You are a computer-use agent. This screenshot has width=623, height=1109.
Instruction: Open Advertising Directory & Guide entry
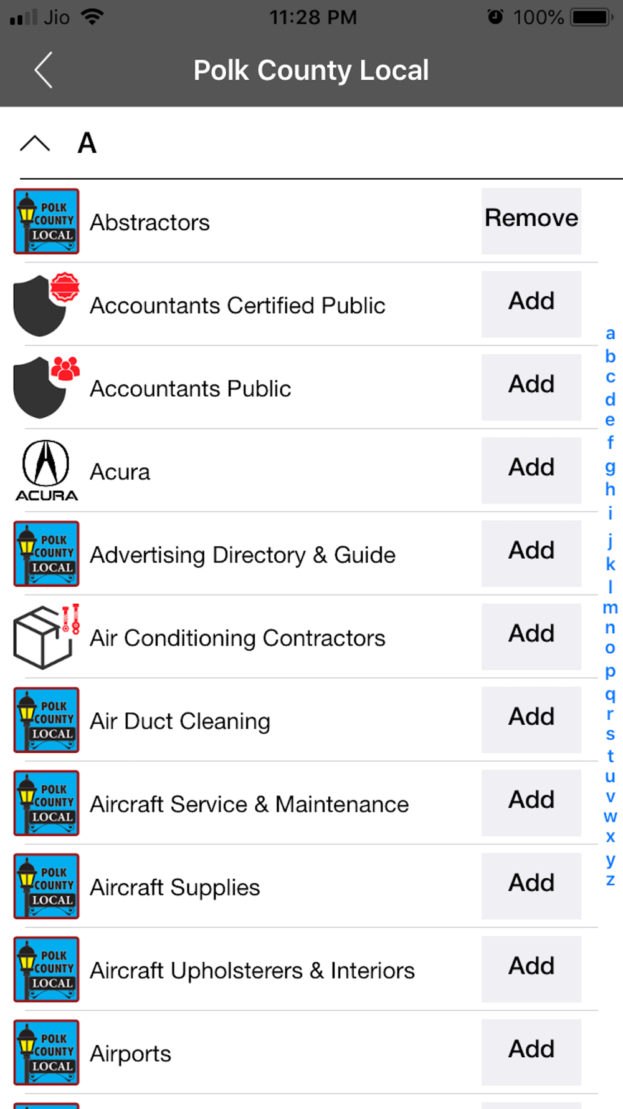243,554
